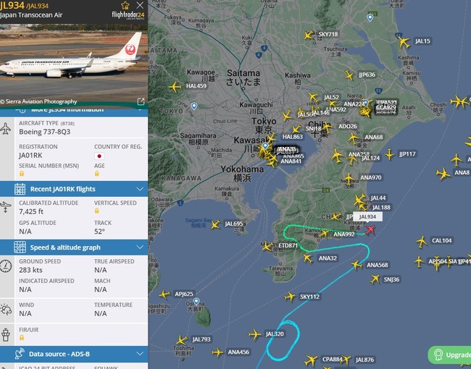Viewport: 471px width, 369px height.
Task: Favorite flight JL934 with star icon
Action: [x=125, y=5]
